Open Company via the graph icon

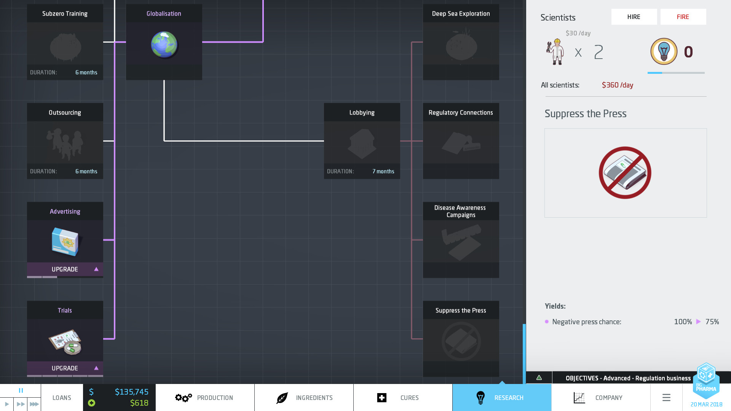(x=579, y=397)
